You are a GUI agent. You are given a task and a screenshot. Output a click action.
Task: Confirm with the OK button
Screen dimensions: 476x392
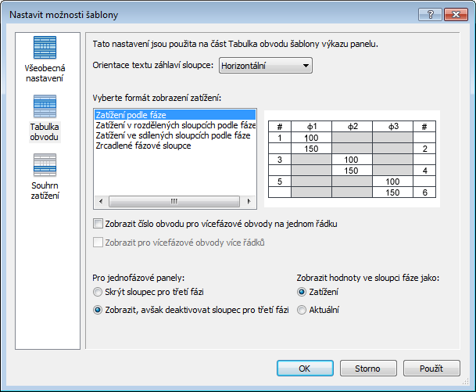click(x=305, y=369)
